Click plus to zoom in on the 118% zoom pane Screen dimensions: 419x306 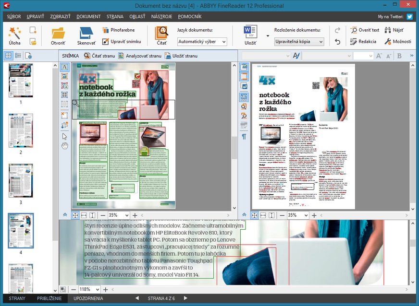(106, 290)
